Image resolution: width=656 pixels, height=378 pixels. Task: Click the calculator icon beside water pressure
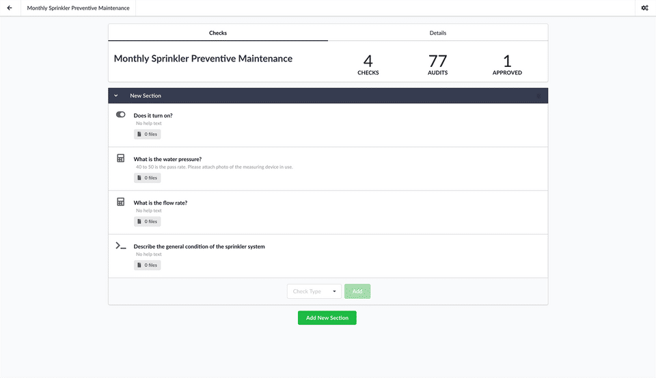coord(121,158)
